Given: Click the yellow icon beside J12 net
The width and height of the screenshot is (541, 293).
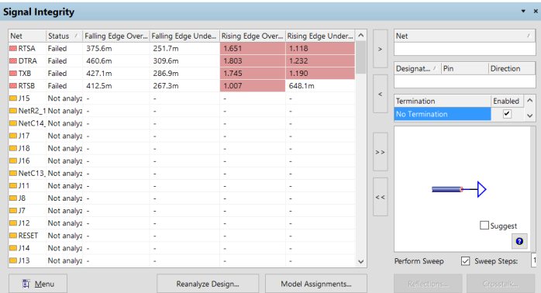Looking at the screenshot, I should (13, 223).
